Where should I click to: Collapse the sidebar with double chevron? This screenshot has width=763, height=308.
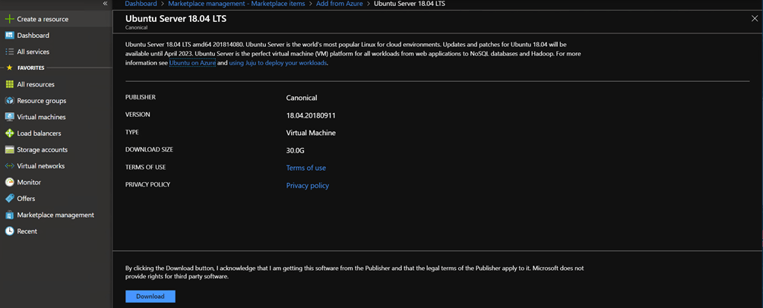[105, 3]
